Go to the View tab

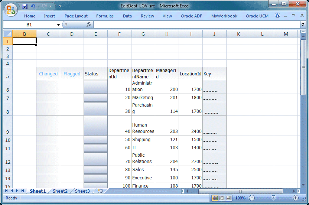(x=167, y=16)
